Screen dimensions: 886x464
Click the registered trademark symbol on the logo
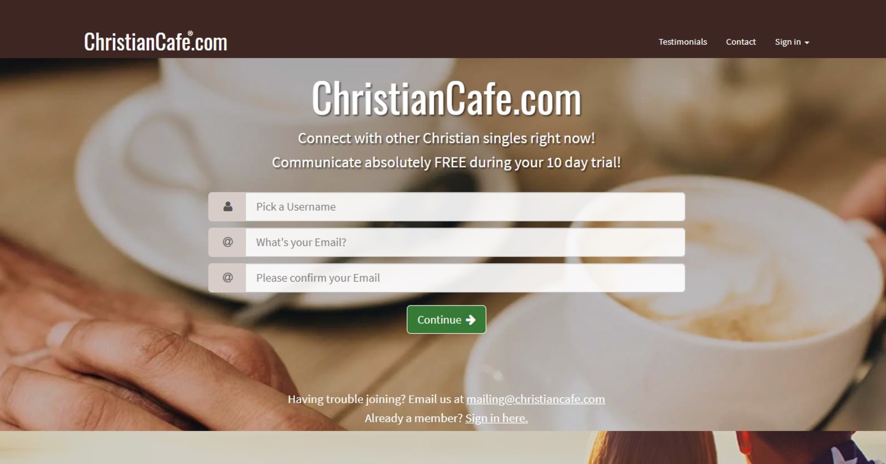190,34
